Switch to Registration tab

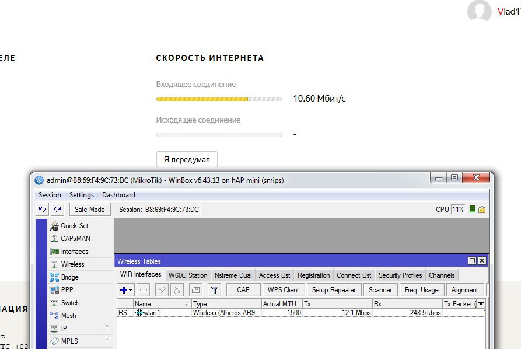point(314,275)
